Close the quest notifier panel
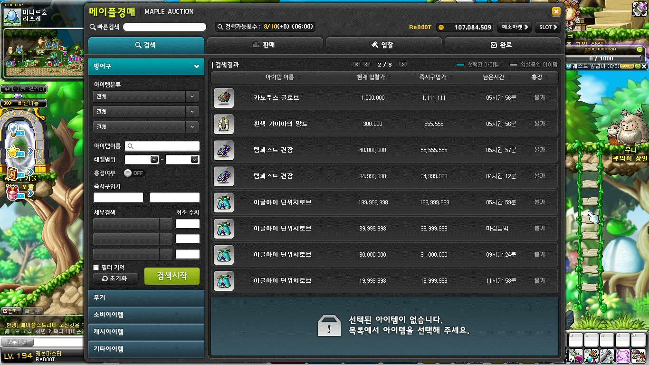 pos(644,66)
